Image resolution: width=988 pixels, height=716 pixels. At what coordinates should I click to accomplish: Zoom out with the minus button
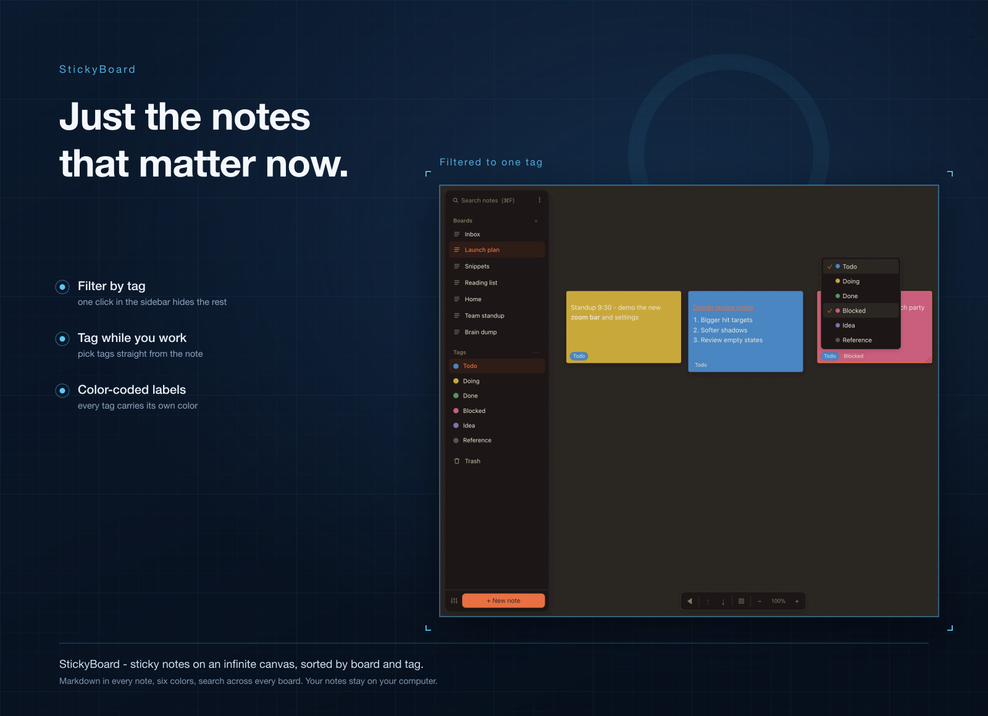(x=760, y=601)
